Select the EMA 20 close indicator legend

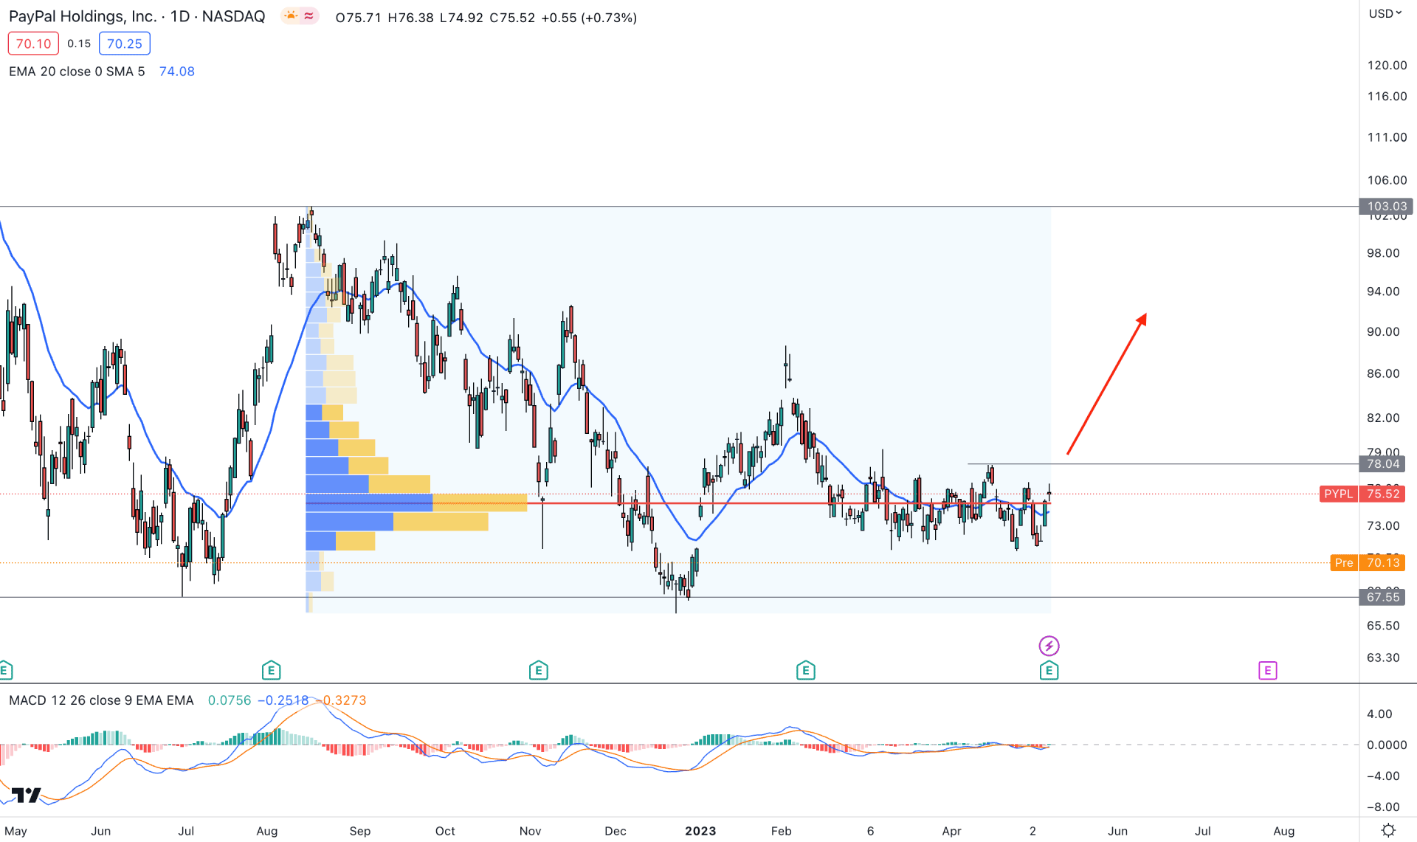(x=77, y=72)
